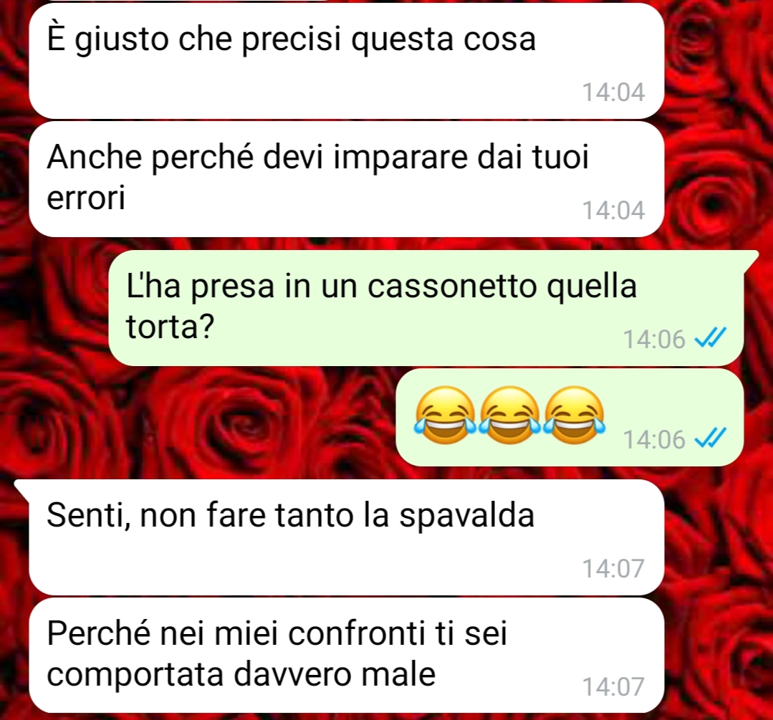Select message 'È giusto che precisi questa cosa'
The width and height of the screenshot is (773, 720).
pyautogui.click(x=347, y=61)
